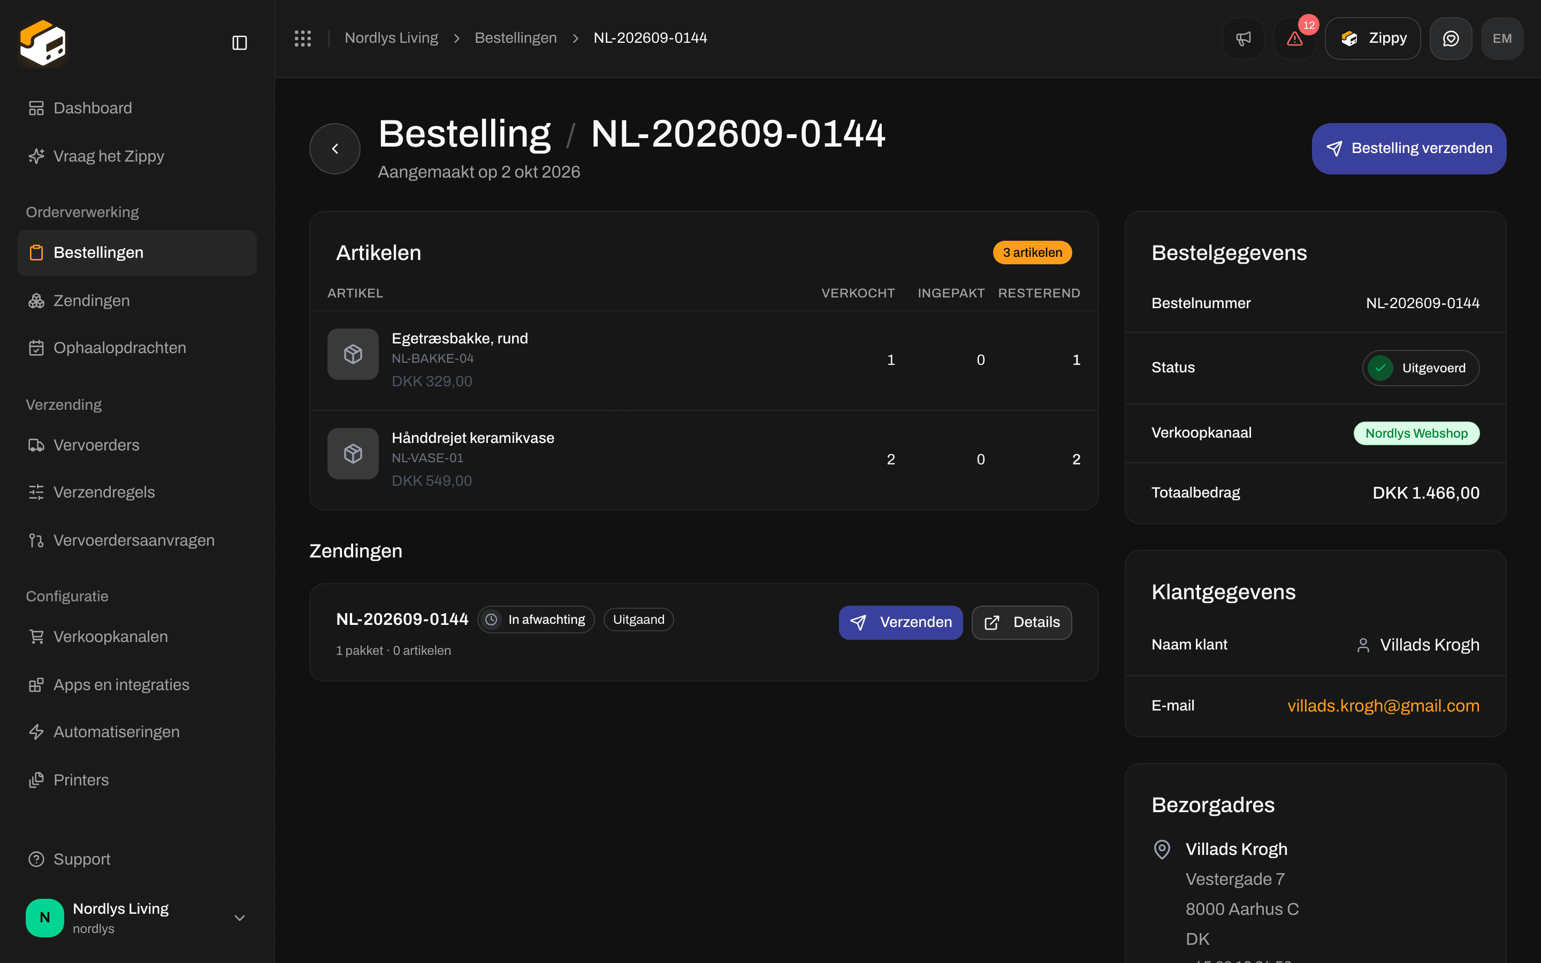Click the location pin icon in Bezorgadres
The width and height of the screenshot is (1541, 963).
pos(1162,850)
